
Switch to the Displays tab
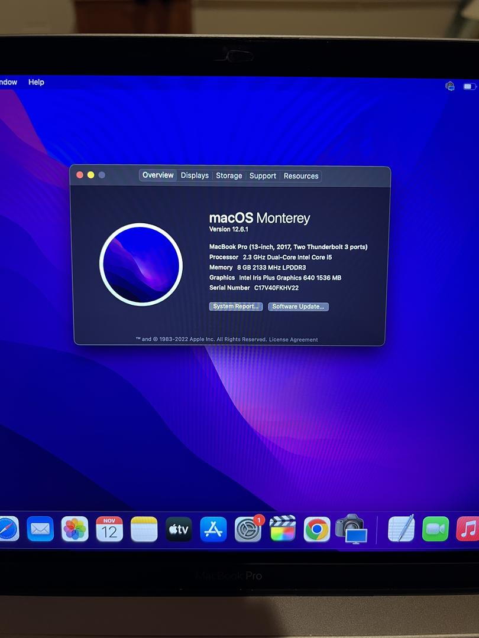(195, 175)
